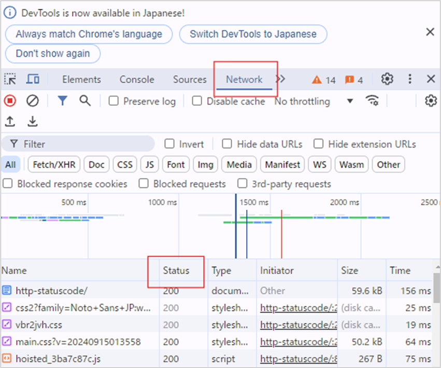
Task: Open the network search magnifier
Action: tap(85, 101)
